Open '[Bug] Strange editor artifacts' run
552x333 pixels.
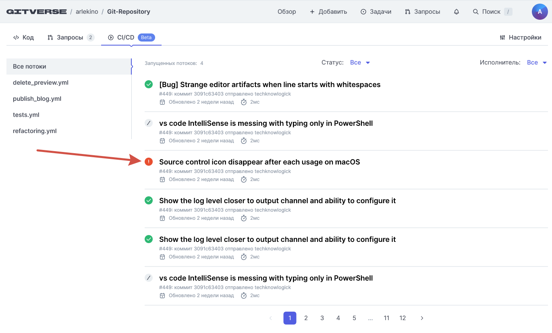270,84
